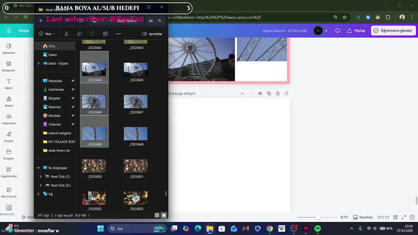Open the Canva Araçlar panel

pos(9,137)
